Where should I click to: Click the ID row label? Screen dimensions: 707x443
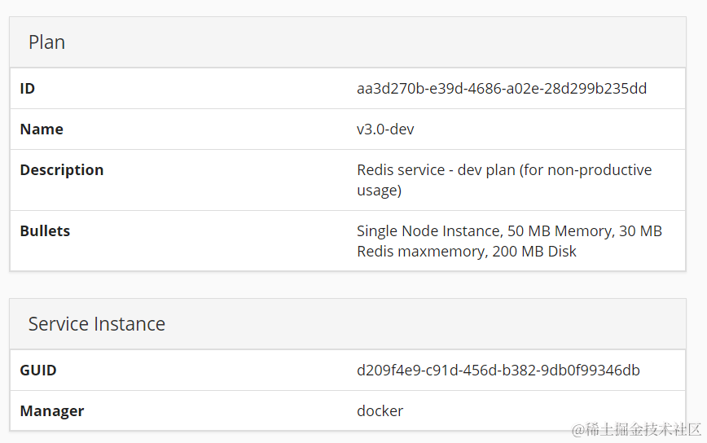click(28, 88)
